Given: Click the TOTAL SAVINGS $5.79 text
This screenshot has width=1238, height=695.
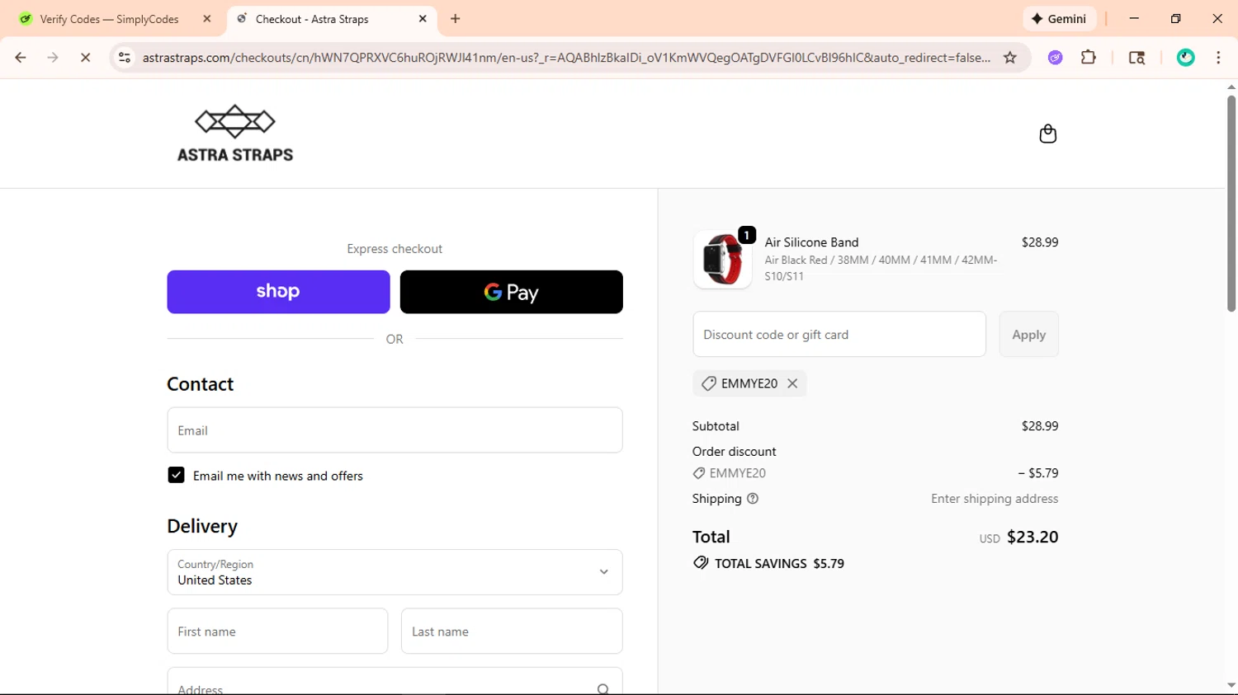Looking at the screenshot, I should coord(779,563).
